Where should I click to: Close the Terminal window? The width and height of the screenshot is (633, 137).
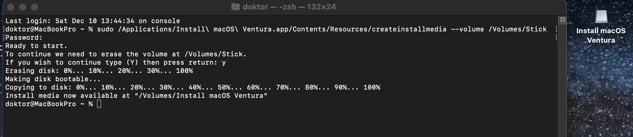[x=11, y=7]
